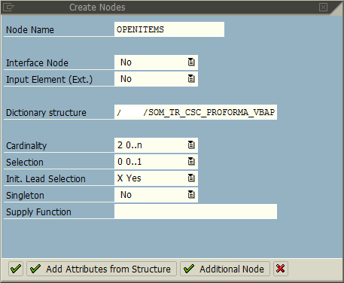Open the Init. Lead Selection dropdown

[x=191, y=178]
